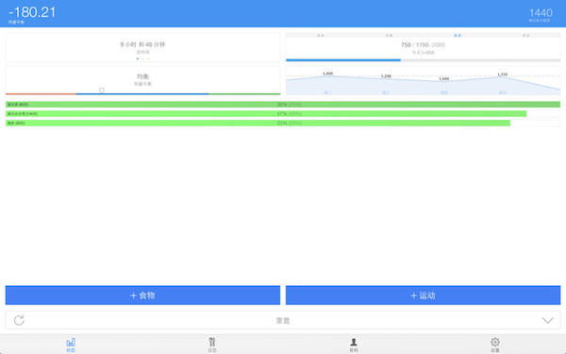Screen dimensions: 566x354
Task: Tap the +运动 add exercise button
Action: 423,295
